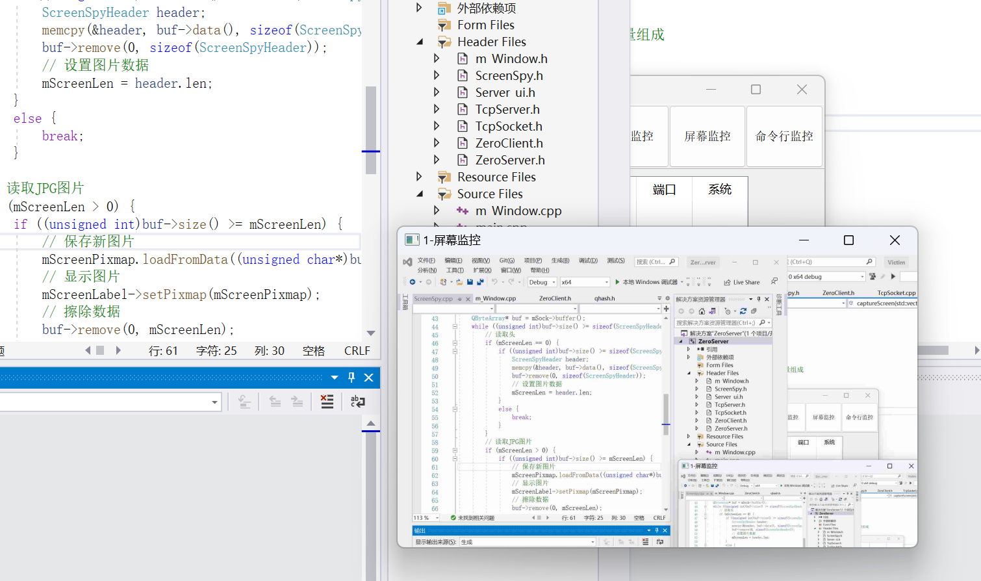The height and width of the screenshot is (581, 981).
Task: Open 生成(B) menu in 1-屏幕监控 window
Action: pyautogui.click(x=560, y=261)
